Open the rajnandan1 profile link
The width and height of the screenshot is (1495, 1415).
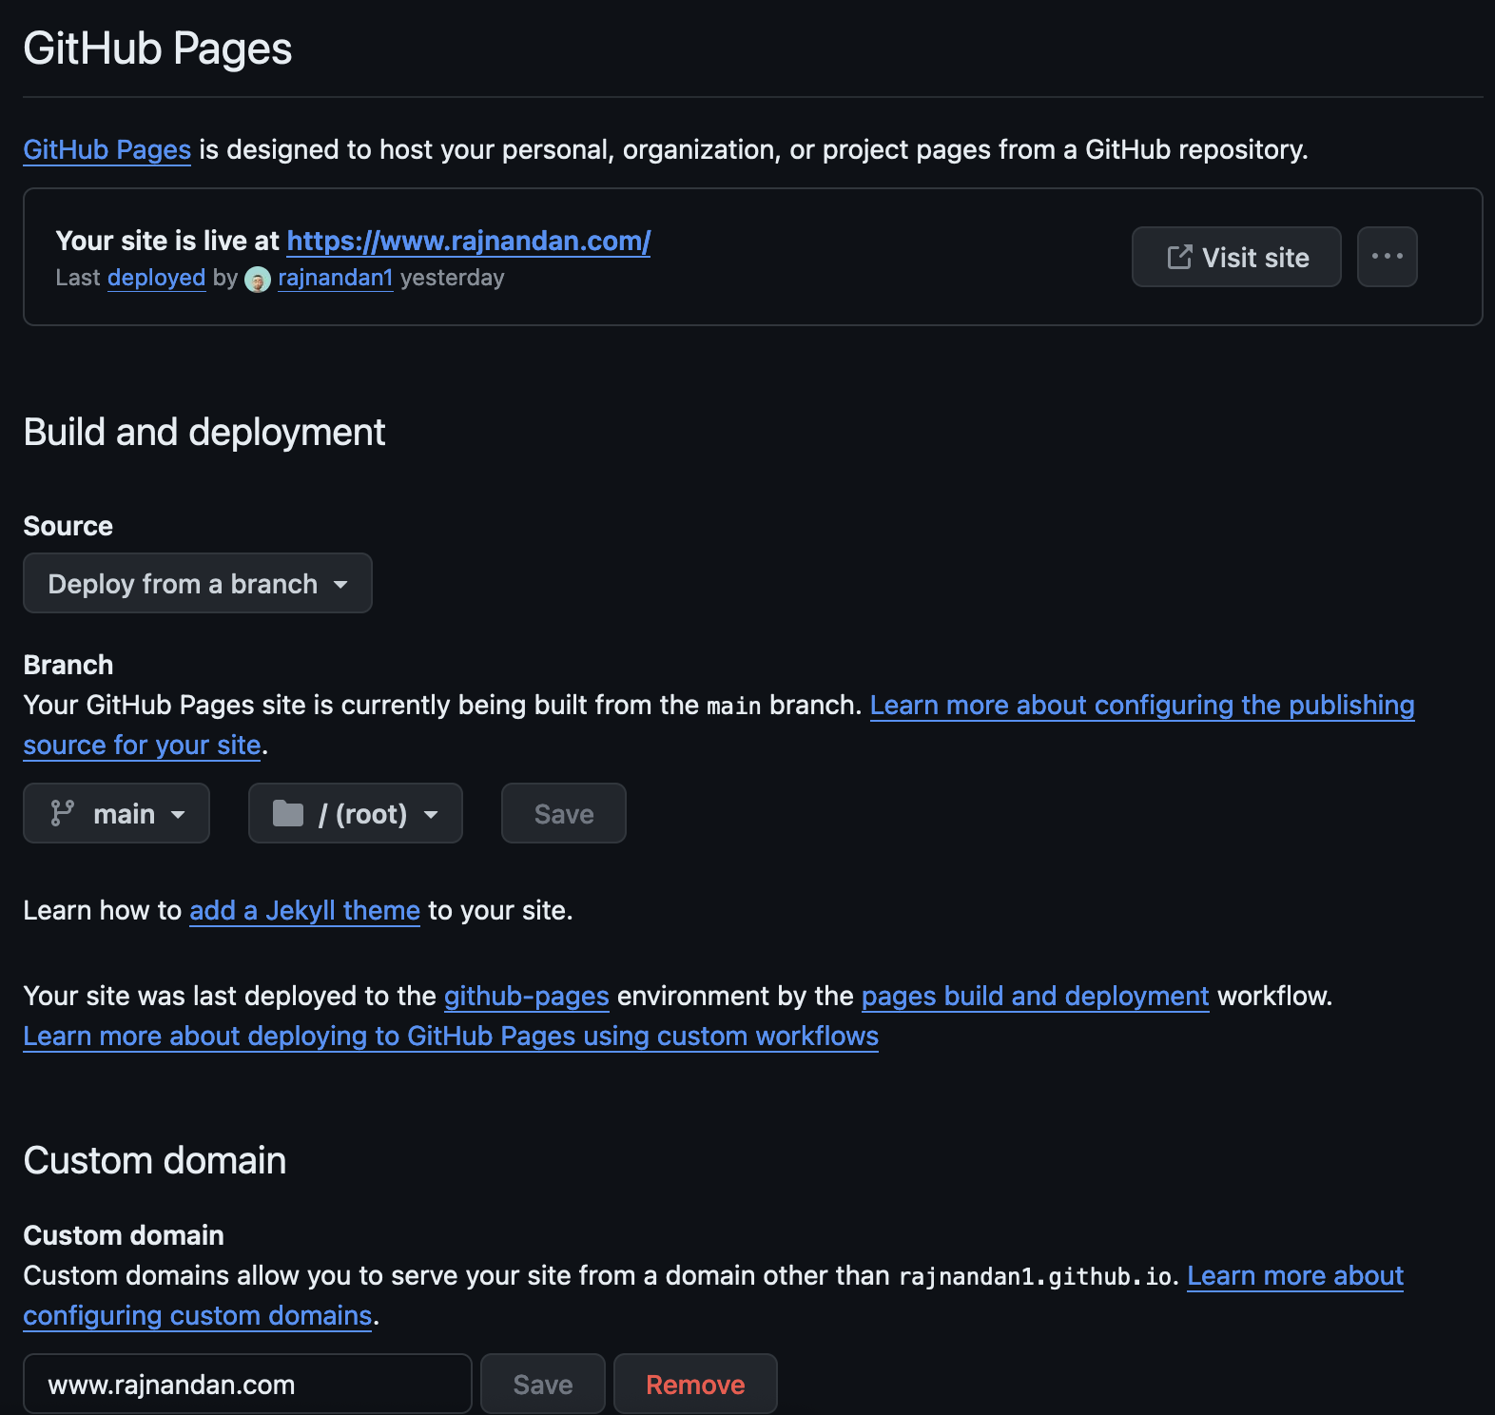[x=335, y=278]
